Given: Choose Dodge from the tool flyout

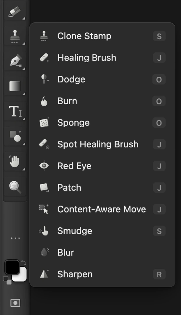Looking at the screenshot, I should pyautogui.click(x=102, y=79).
